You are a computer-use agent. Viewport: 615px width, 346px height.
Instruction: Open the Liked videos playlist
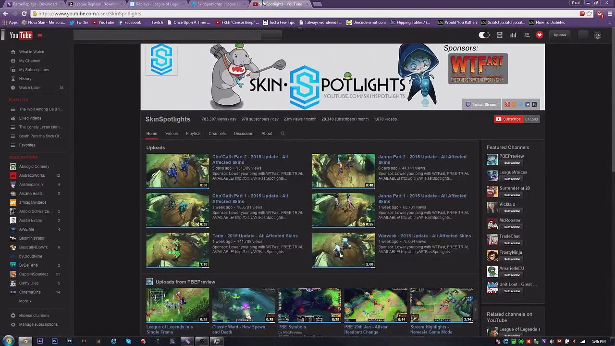[30, 118]
